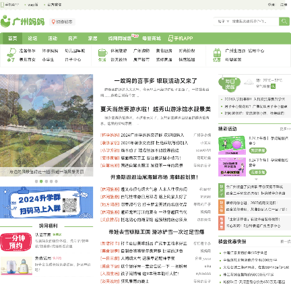
Task: Go to the 首页 tab
Action: 13,38
